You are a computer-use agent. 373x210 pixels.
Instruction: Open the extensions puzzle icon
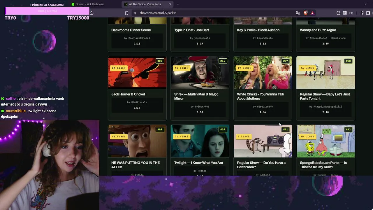click(338, 13)
